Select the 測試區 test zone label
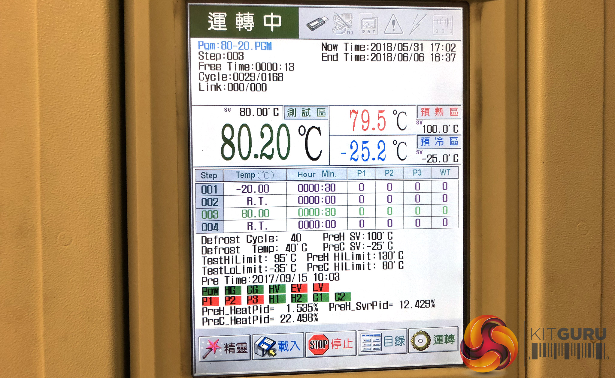 tap(306, 113)
